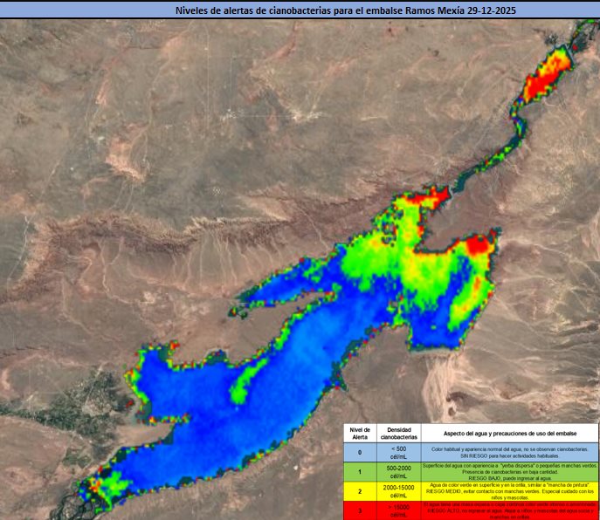
Task: Click the 'Nivel de Alerta' legend header
Action: tap(360, 434)
